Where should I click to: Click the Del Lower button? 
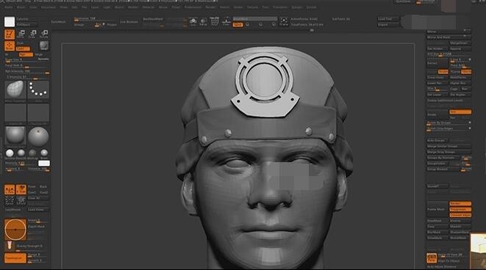coord(437,95)
